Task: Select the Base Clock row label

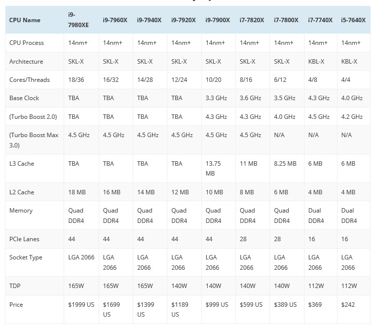Action: tap(23, 98)
